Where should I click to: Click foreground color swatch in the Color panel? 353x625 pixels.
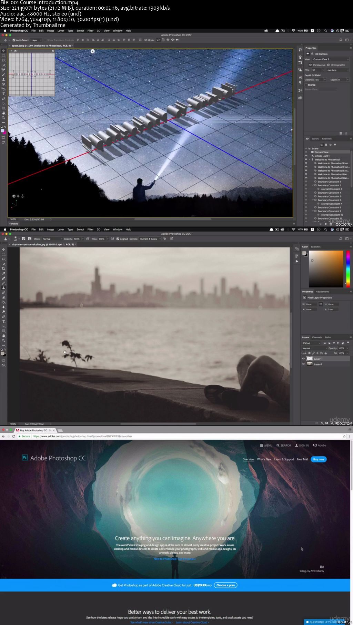coord(304,253)
